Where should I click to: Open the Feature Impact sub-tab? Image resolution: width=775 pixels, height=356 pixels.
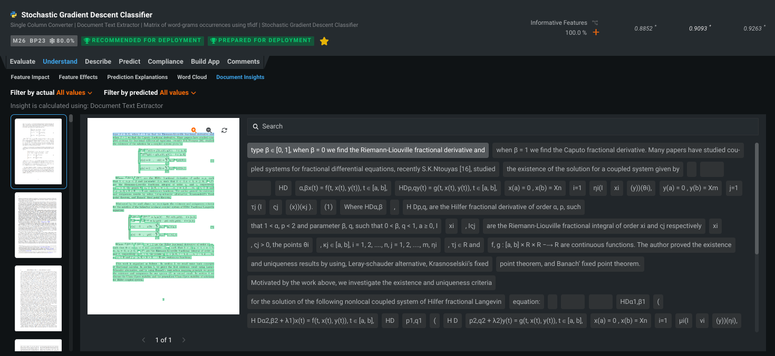click(x=30, y=77)
